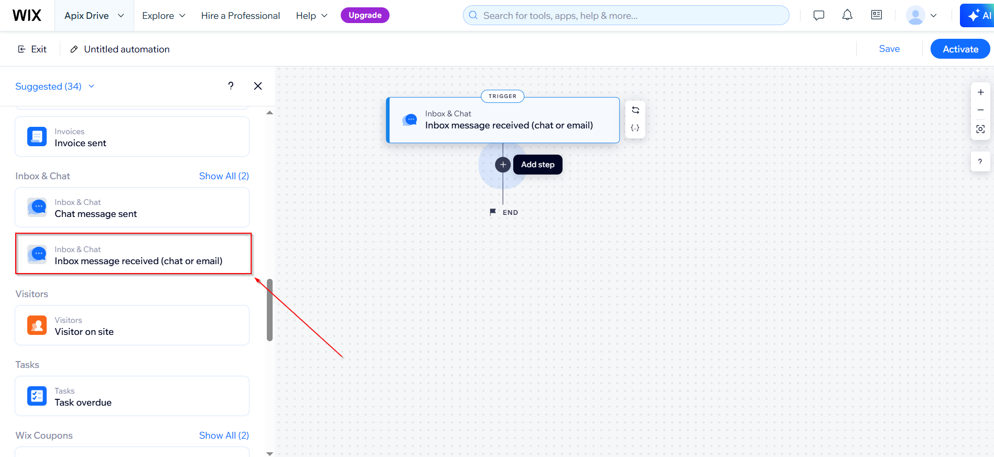Image resolution: width=994 pixels, height=457 pixels.
Task: Zoom in the canvas
Action: click(x=980, y=92)
